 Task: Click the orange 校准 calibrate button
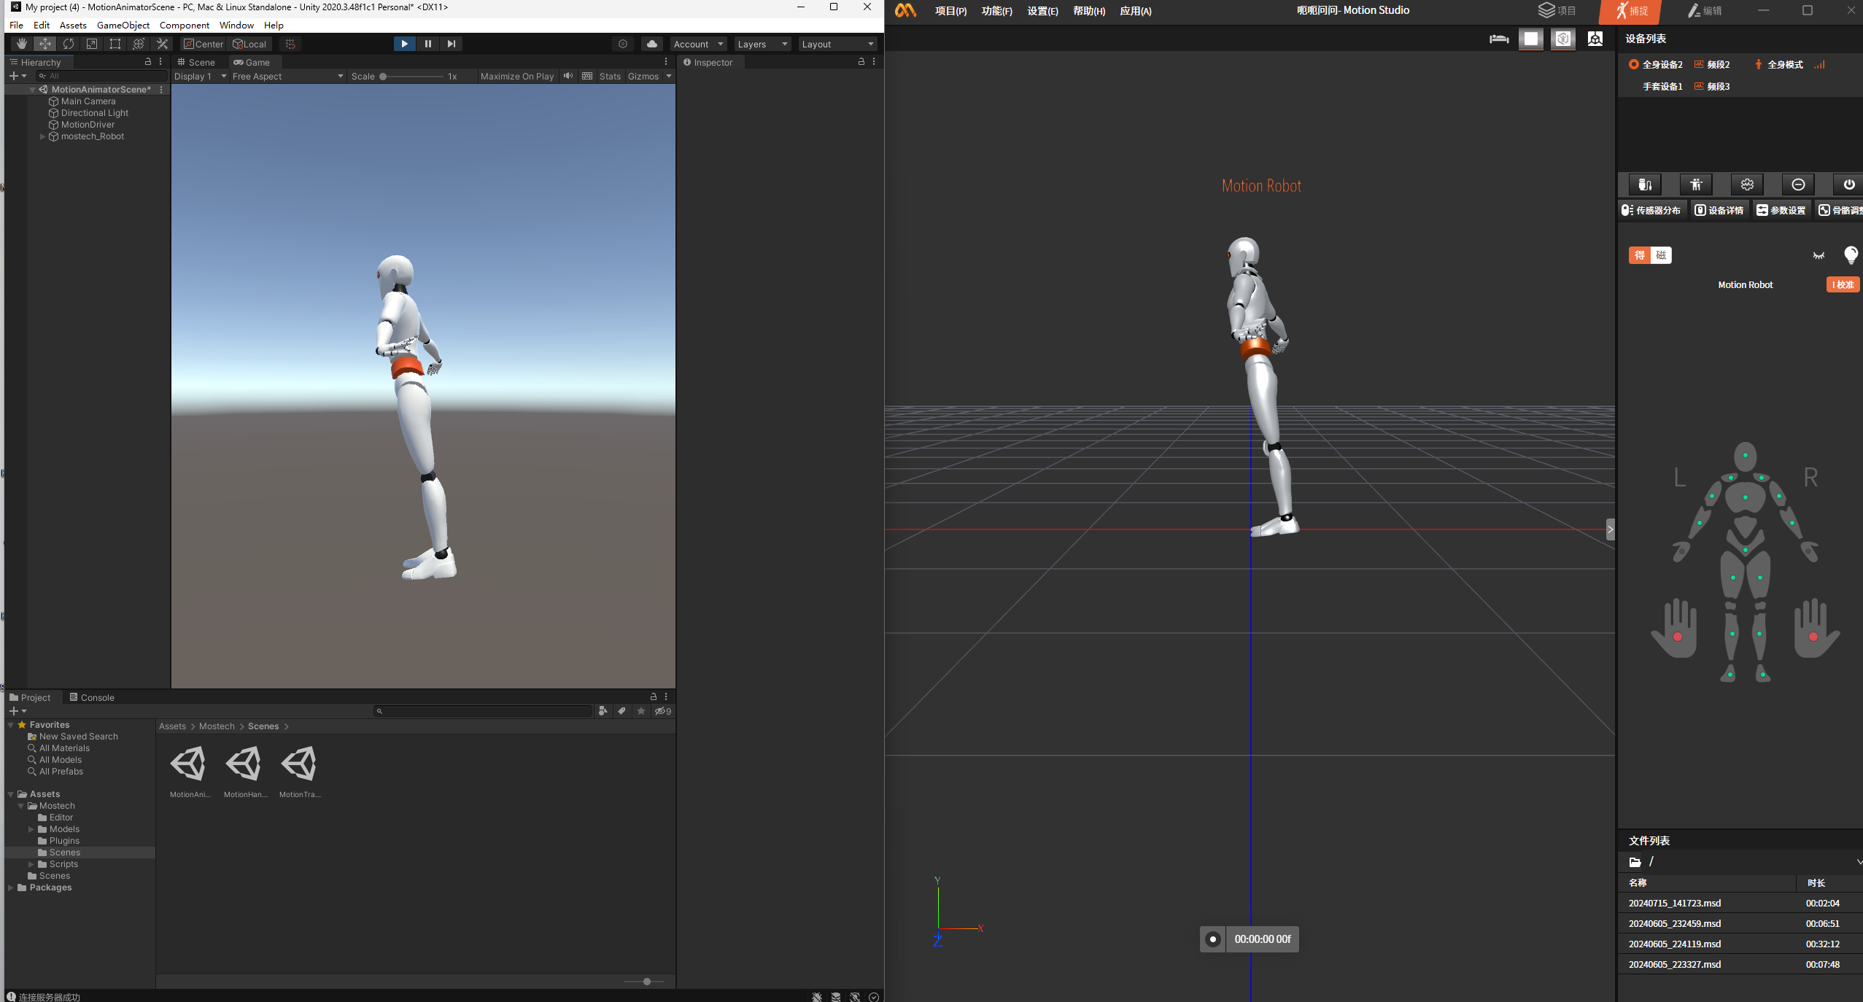(1843, 285)
